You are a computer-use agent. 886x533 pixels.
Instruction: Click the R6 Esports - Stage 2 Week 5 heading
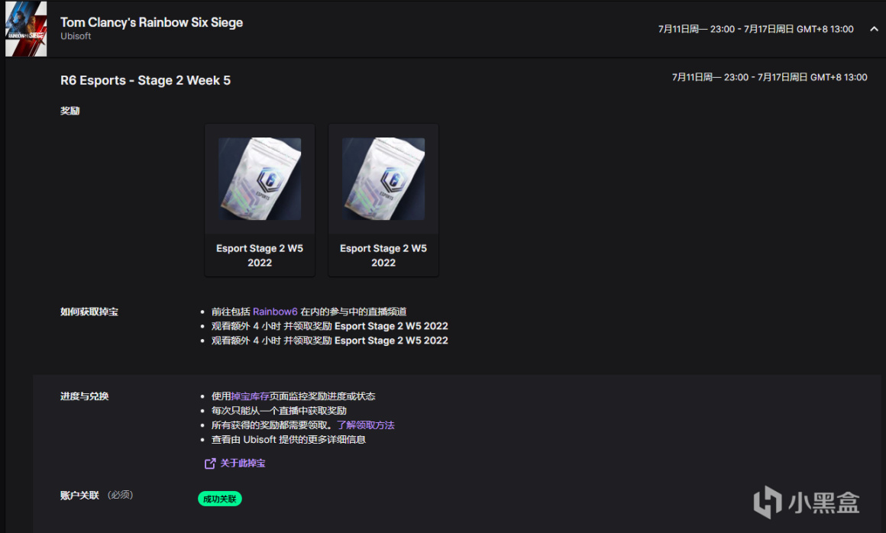pos(145,80)
